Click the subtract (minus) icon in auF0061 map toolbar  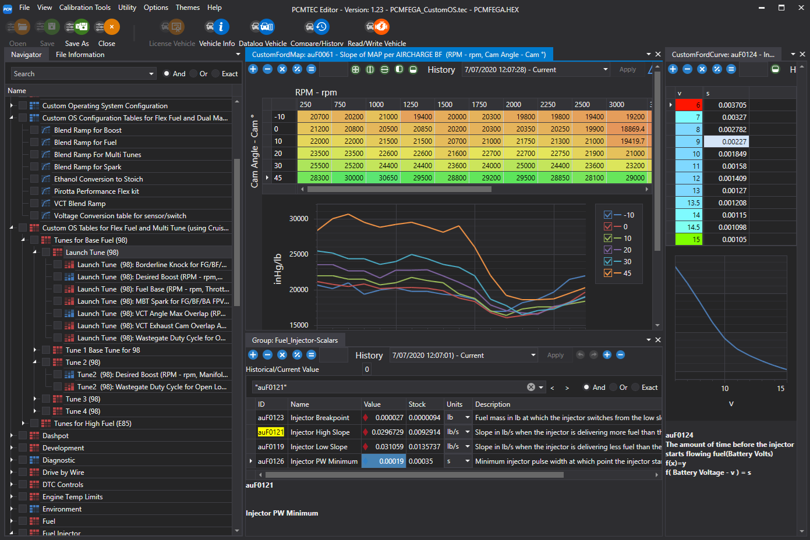pos(268,69)
